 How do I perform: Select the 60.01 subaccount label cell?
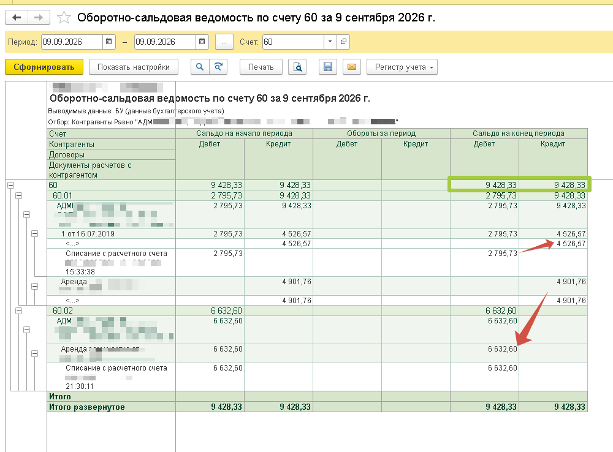click(112, 196)
